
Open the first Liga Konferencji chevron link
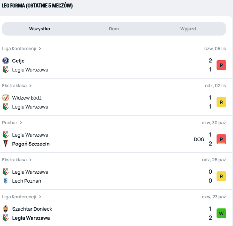point(40,49)
